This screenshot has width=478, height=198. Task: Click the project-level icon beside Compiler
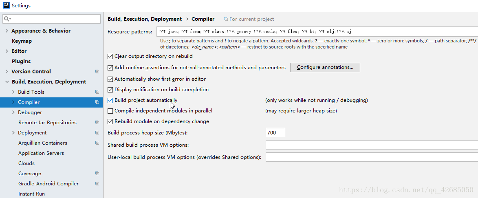97,102
